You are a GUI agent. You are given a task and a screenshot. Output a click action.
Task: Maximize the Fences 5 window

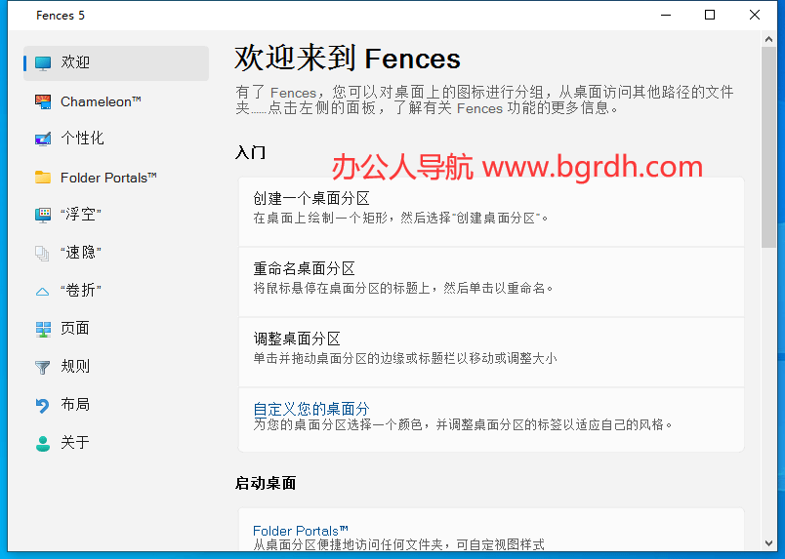coord(710,15)
